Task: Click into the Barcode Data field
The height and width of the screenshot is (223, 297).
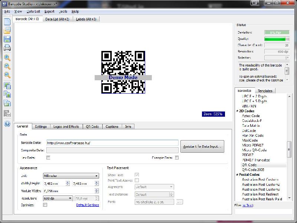Action: click(x=112, y=143)
